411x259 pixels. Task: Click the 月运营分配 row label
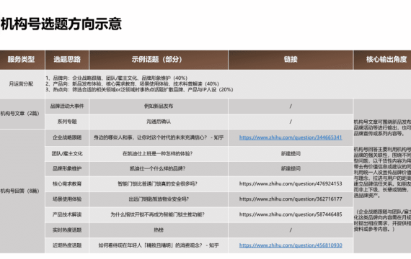[x=21, y=84]
